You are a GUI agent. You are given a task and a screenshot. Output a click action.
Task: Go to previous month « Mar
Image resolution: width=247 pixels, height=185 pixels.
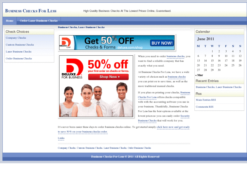coord(199,75)
